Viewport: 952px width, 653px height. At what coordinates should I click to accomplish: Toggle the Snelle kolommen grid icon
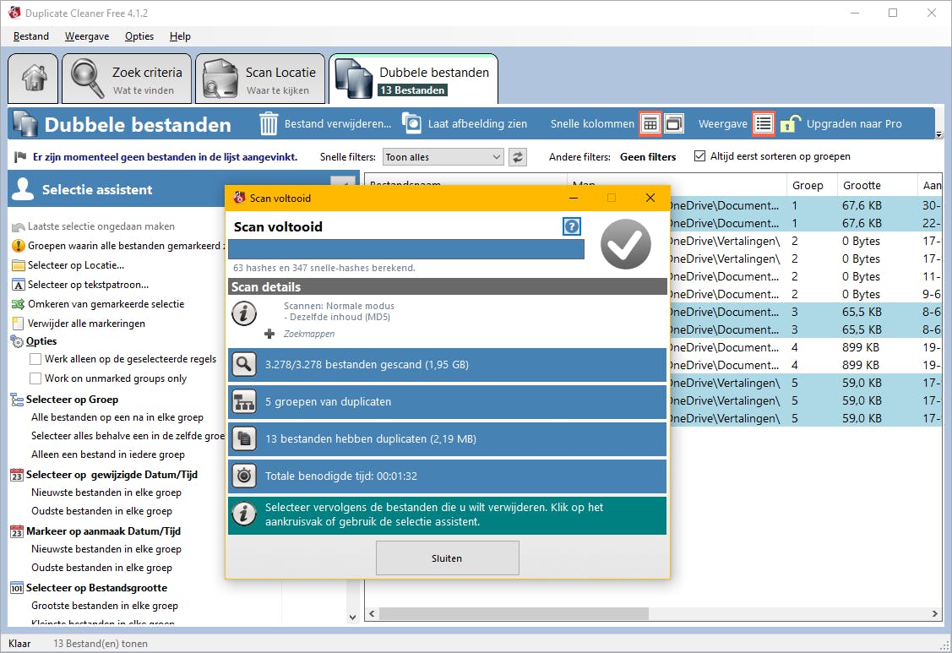[650, 123]
